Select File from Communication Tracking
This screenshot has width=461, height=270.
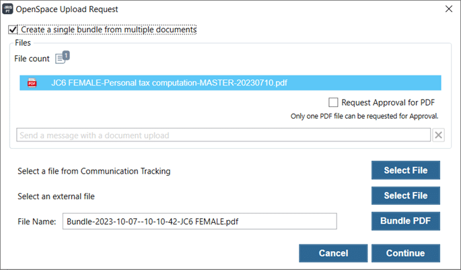point(405,170)
